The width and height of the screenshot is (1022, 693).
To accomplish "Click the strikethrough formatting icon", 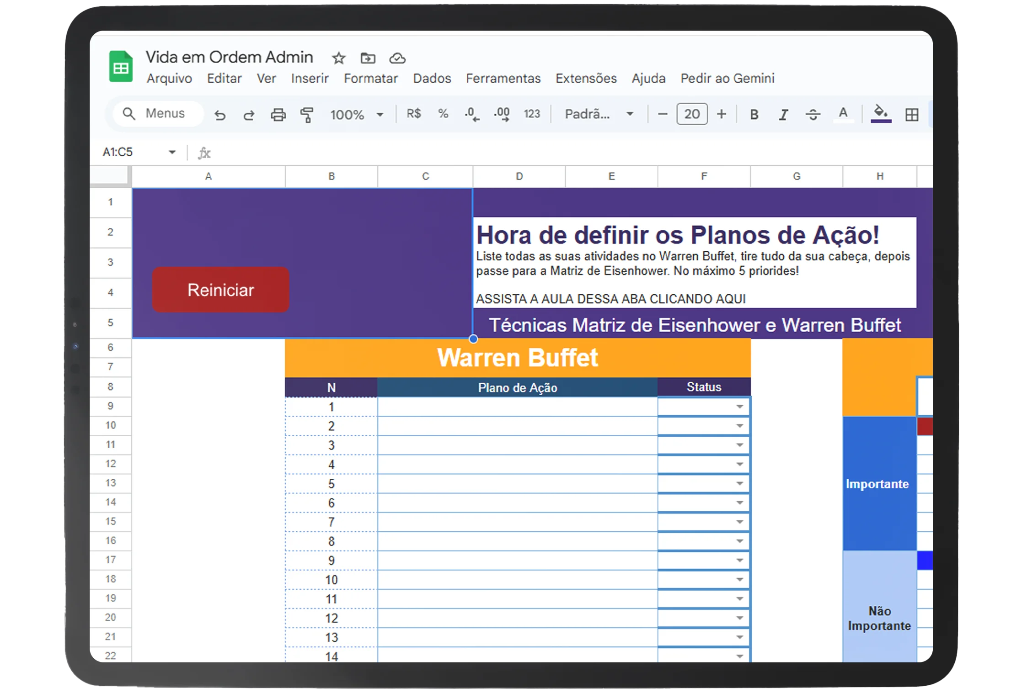I will point(813,114).
